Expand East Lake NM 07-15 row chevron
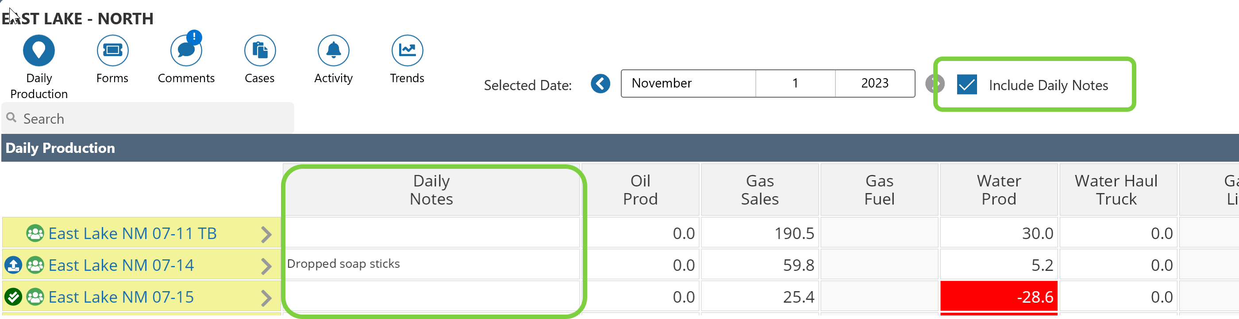The width and height of the screenshot is (1239, 319). (x=266, y=297)
